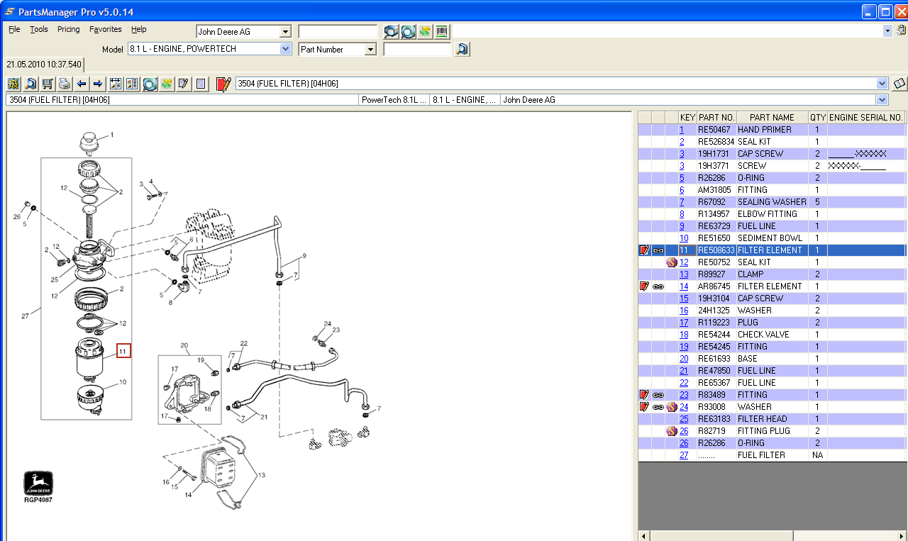Open the dropdown arrow on the breadcrumb bar
908x541 pixels.
882,100
